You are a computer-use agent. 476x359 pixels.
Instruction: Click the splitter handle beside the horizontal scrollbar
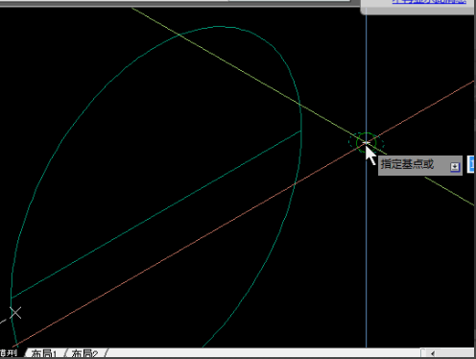click(x=423, y=353)
